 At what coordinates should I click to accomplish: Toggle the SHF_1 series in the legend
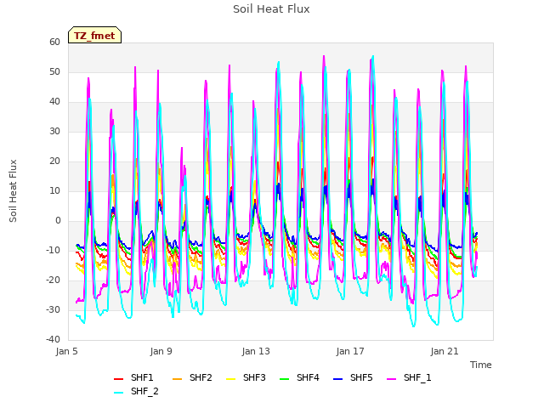click(x=409, y=377)
